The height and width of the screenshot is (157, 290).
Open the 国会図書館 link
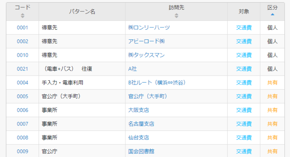141,151
